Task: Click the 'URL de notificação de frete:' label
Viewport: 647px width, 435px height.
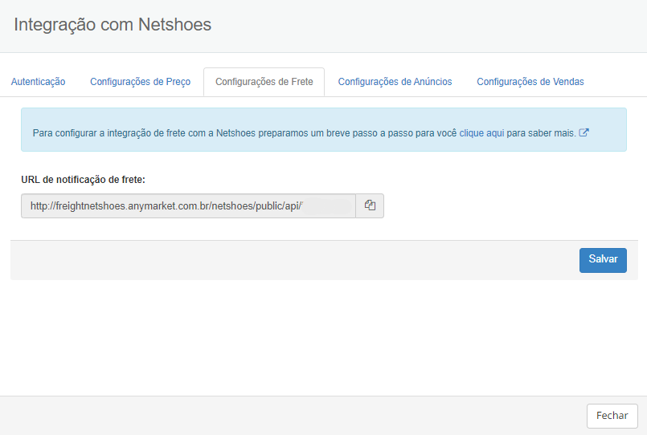Action: pos(83,180)
